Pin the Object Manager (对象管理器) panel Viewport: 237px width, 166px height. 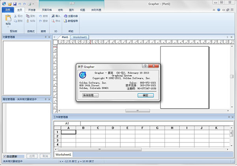[x=45, y=37]
